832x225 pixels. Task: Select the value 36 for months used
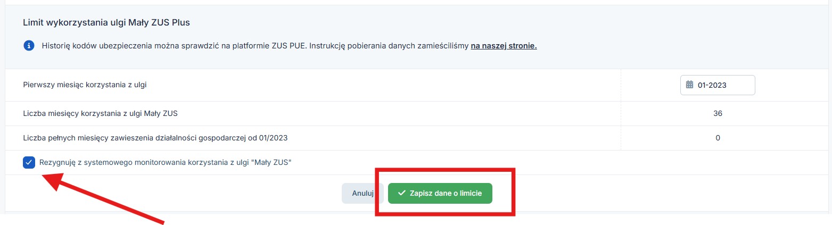pyautogui.click(x=718, y=113)
